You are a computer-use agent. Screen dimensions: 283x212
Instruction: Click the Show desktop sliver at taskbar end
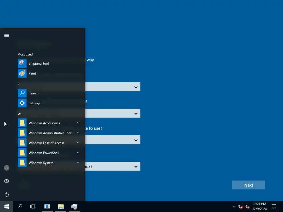[282, 206]
